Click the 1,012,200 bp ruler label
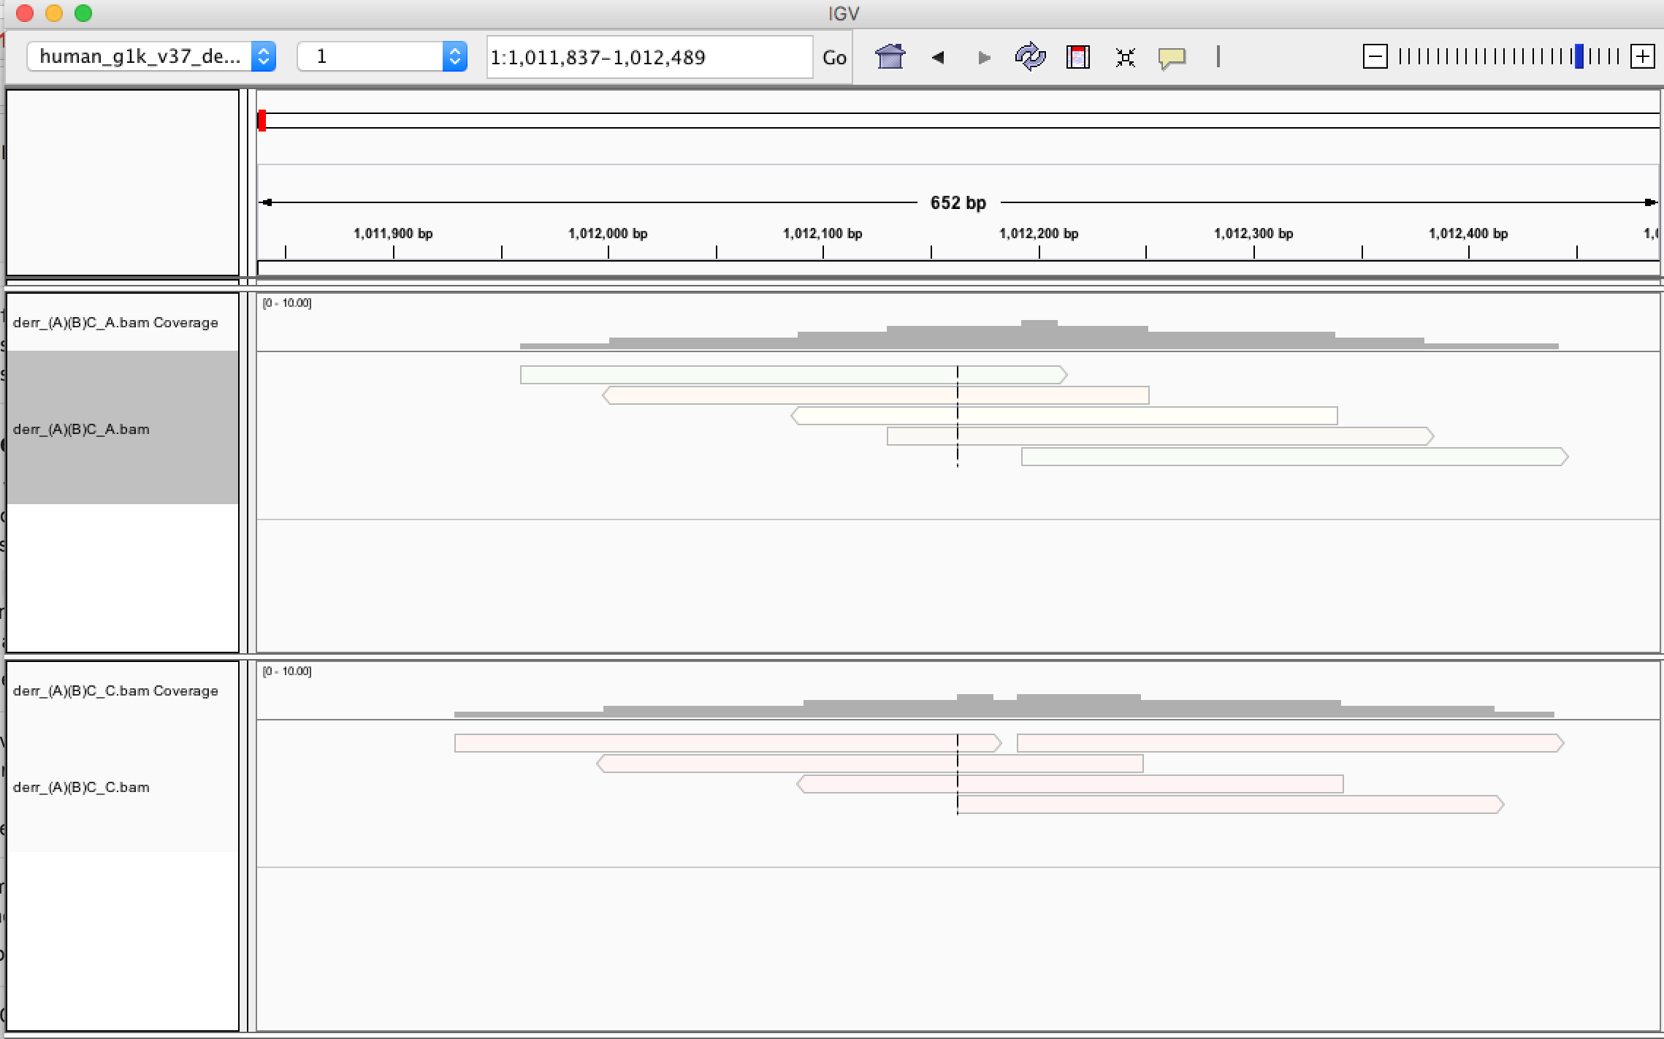 click(1039, 234)
